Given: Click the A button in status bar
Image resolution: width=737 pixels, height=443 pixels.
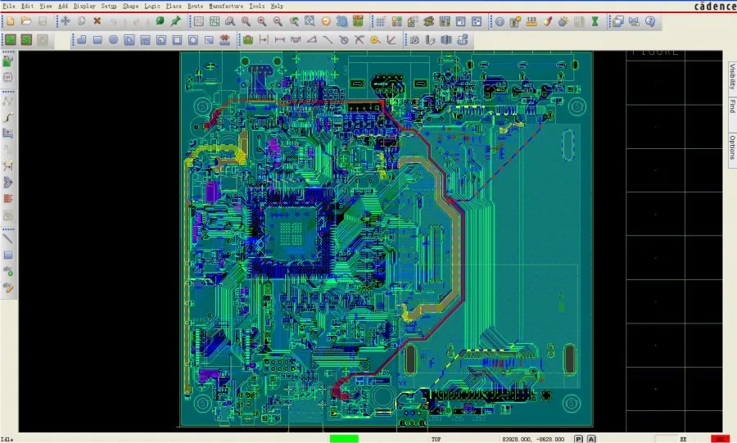Looking at the screenshot, I should (x=591, y=439).
